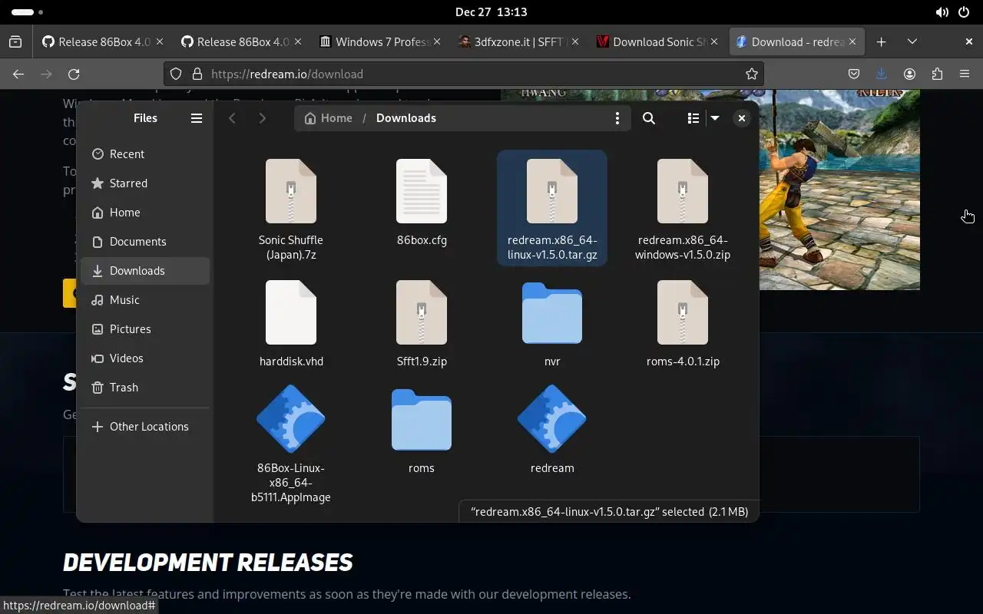This screenshot has height=614, width=983.
Task: Click the Soulcalibur game screenshot thumbnail
Action: click(x=839, y=190)
